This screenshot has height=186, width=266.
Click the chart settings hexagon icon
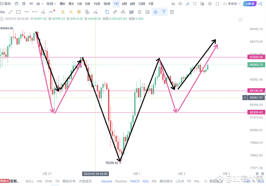pos(210,4)
